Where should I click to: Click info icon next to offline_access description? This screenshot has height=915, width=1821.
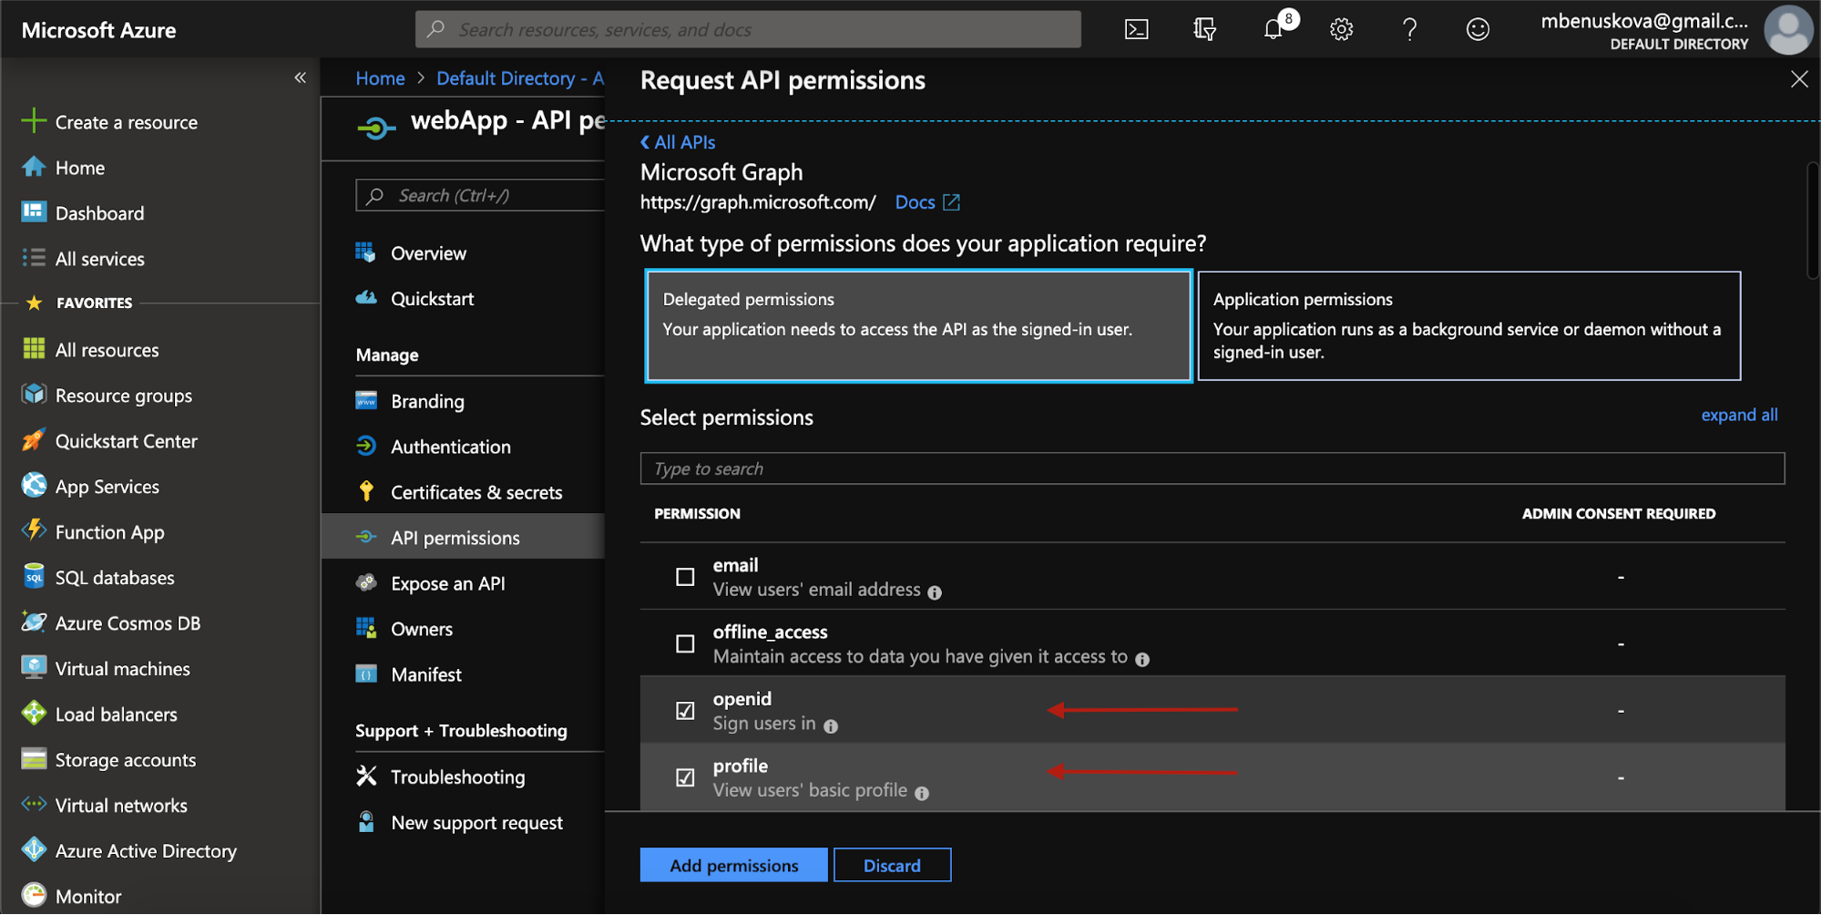[x=1142, y=659]
